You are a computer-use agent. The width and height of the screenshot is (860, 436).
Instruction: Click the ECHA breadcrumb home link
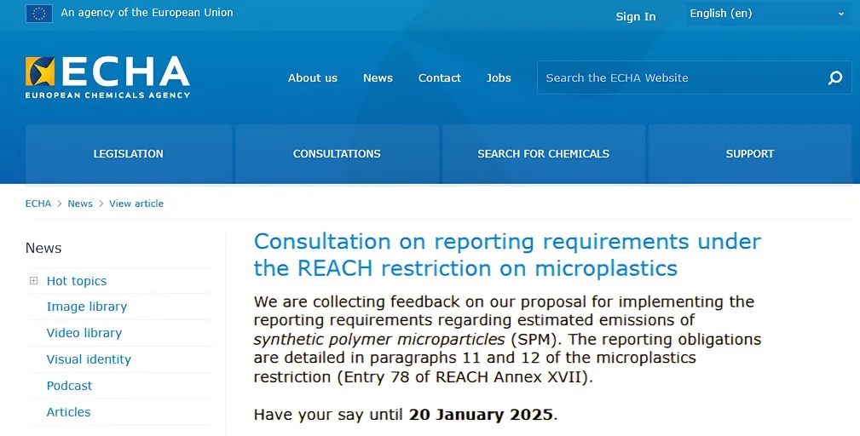38,204
